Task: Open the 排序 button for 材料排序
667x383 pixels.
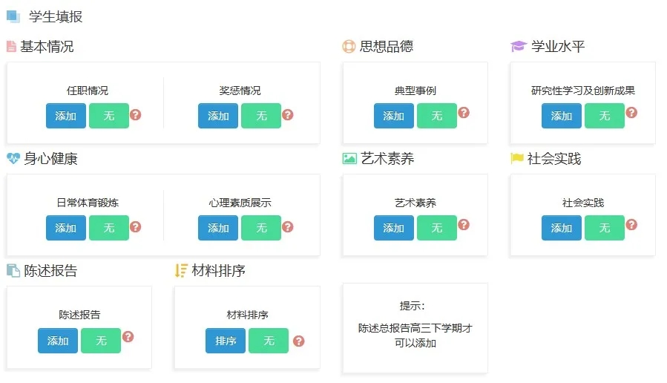Action: point(226,341)
